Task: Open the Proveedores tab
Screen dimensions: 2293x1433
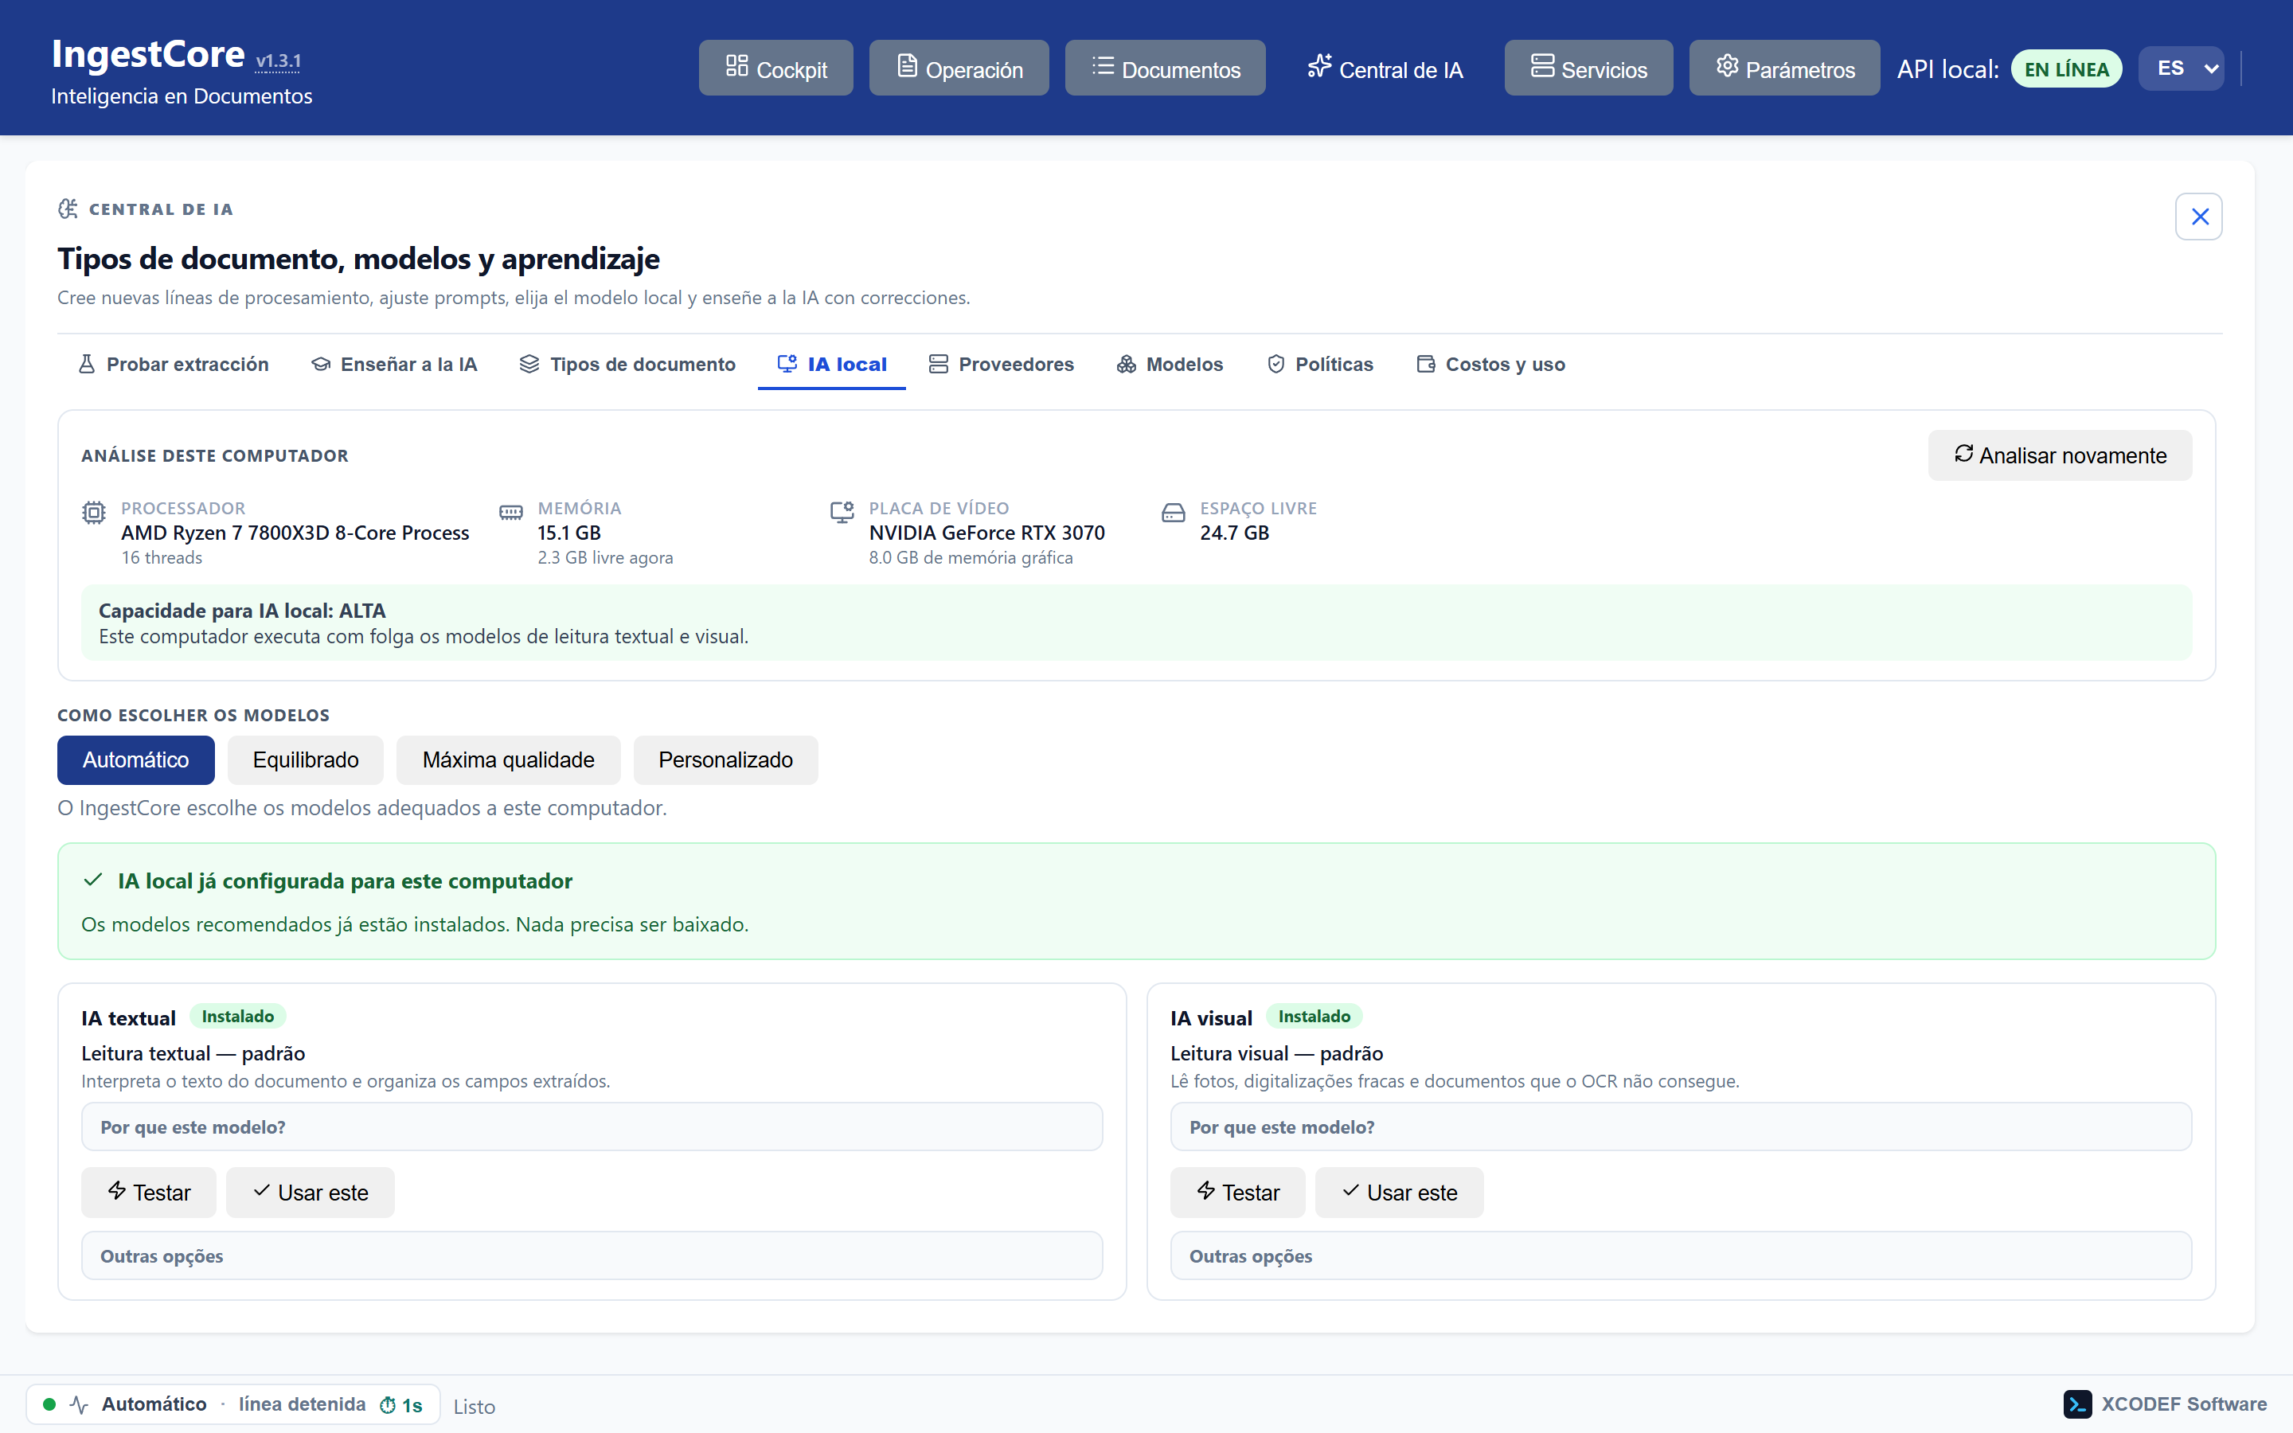Action: click(x=1002, y=364)
